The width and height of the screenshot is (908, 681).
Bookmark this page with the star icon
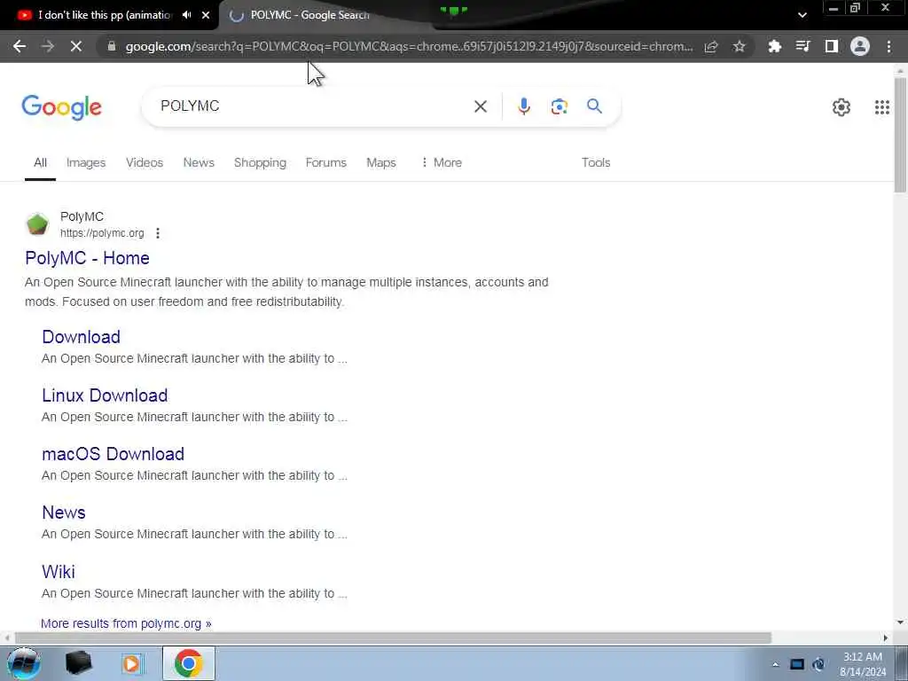(739, 46)
